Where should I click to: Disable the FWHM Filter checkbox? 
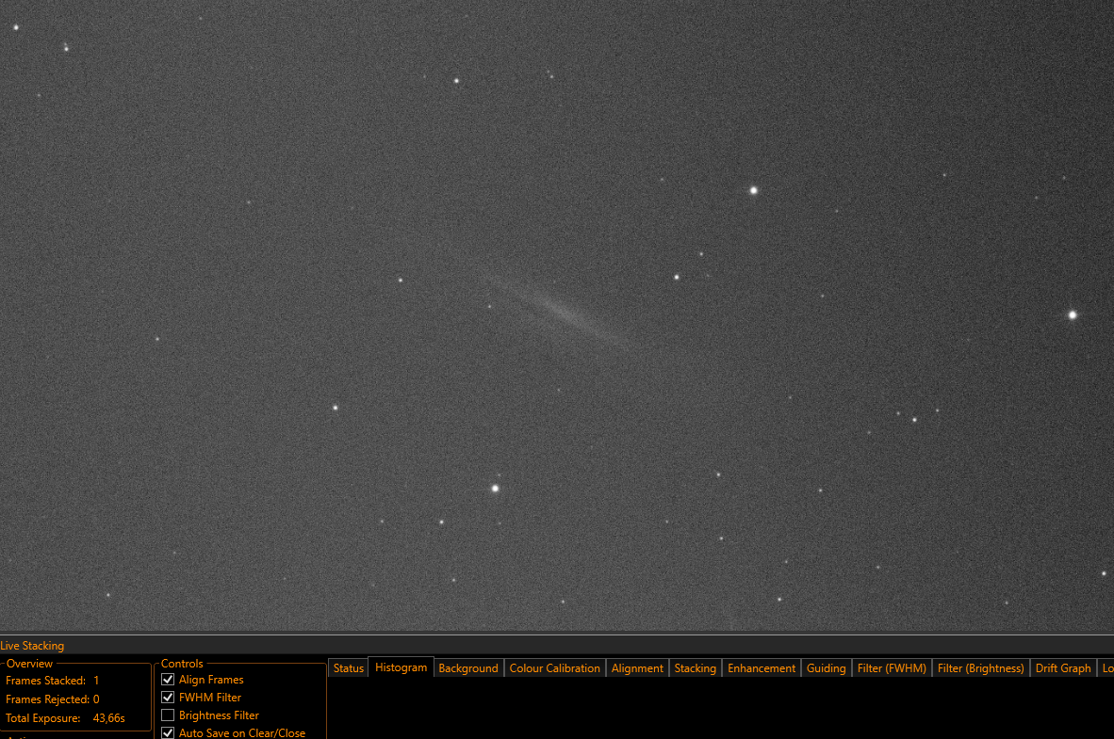click(169, 698)
